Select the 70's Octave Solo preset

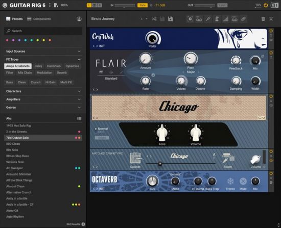point(43,138)
